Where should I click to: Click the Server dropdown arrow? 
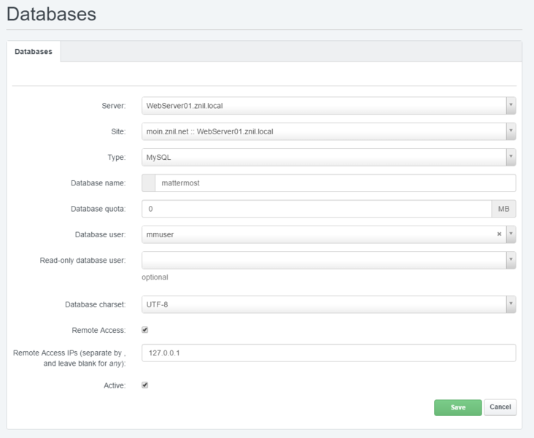pyautogui.click(x=511, y=106)
